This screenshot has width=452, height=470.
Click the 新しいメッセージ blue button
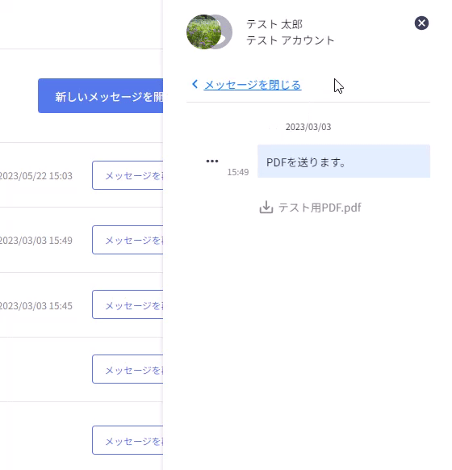click(100, 96)
